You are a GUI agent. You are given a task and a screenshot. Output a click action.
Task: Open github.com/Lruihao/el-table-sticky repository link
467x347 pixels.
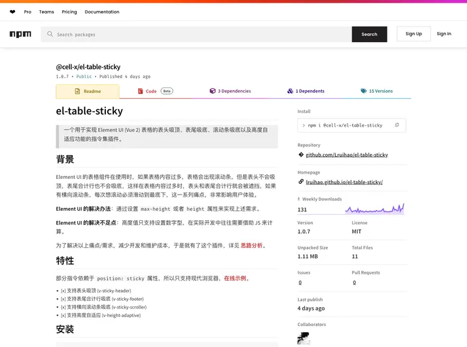click(347, 155)
